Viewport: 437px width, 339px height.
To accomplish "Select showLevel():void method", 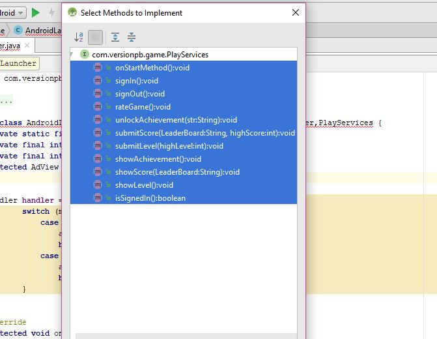I will 184,185.
